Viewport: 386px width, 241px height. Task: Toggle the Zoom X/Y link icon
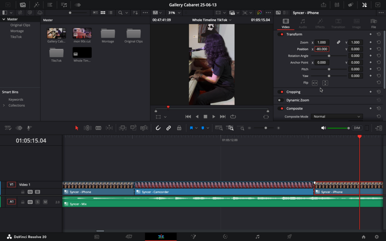(339, 42)
